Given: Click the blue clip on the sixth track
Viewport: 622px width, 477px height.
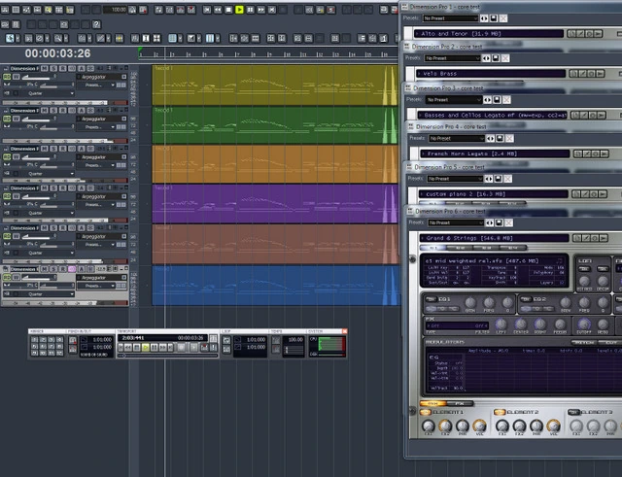Looking at the screenshot, I should click(x=274, y=286).
